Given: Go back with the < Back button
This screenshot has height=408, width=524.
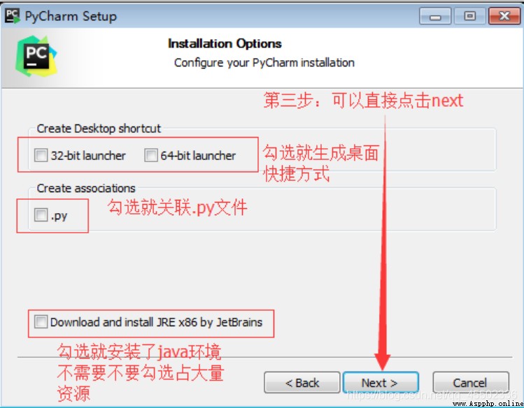Looking at the screenshot, I should tap(302, 383).
